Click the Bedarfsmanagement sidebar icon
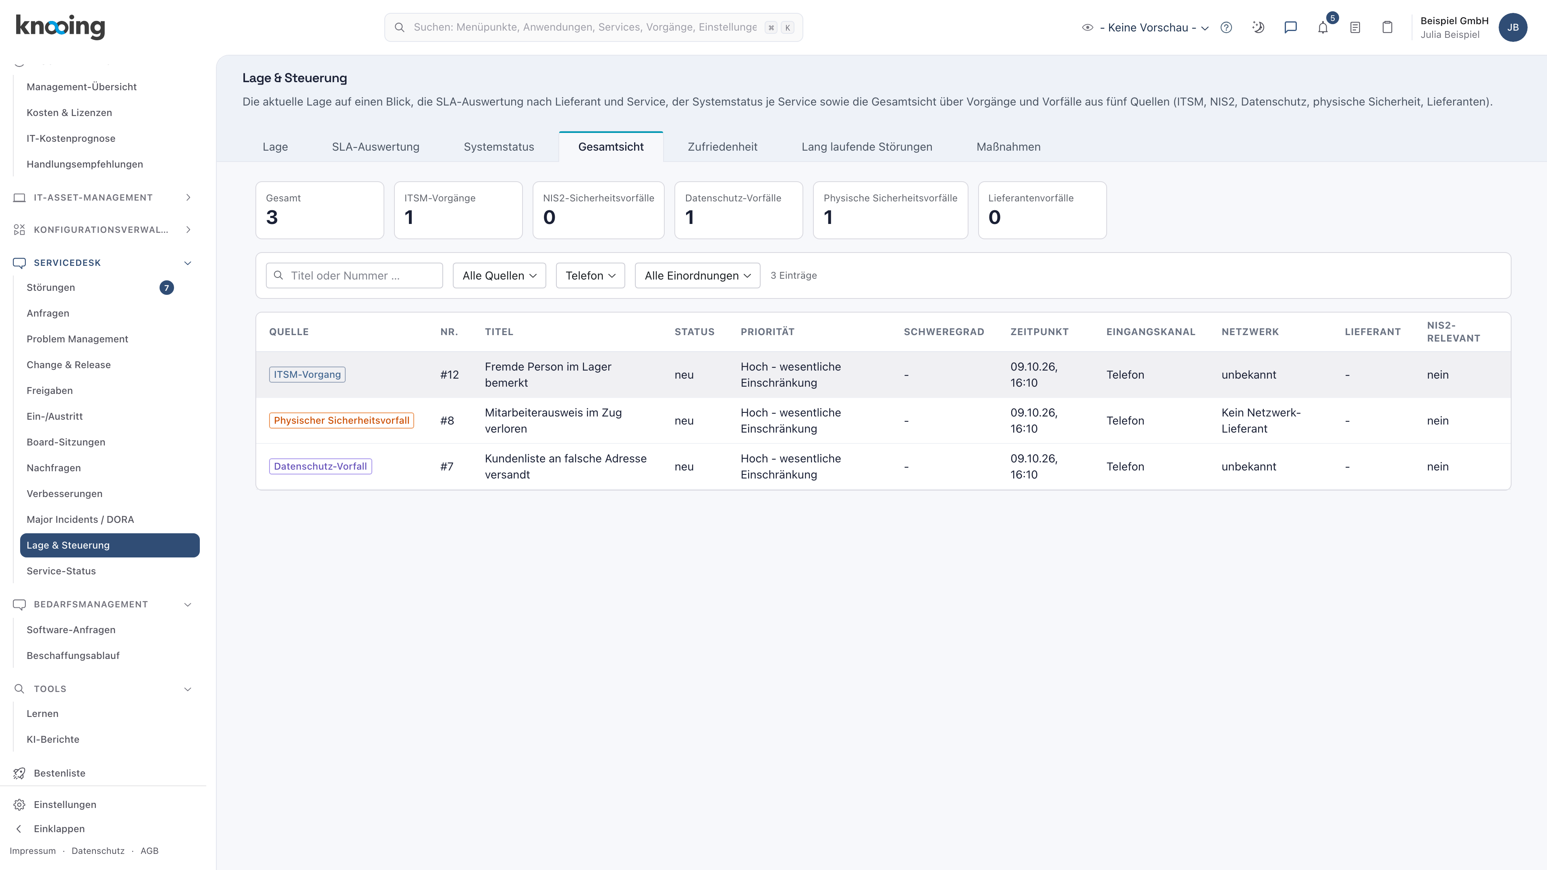The width and height of the screenshot is (1547, 870). 19,605
